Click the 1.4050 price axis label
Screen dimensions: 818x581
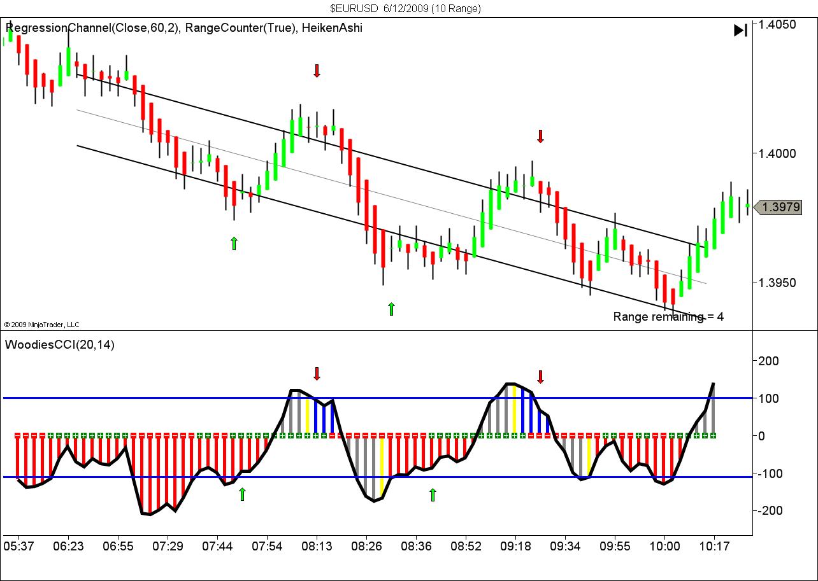pos(777,24)
